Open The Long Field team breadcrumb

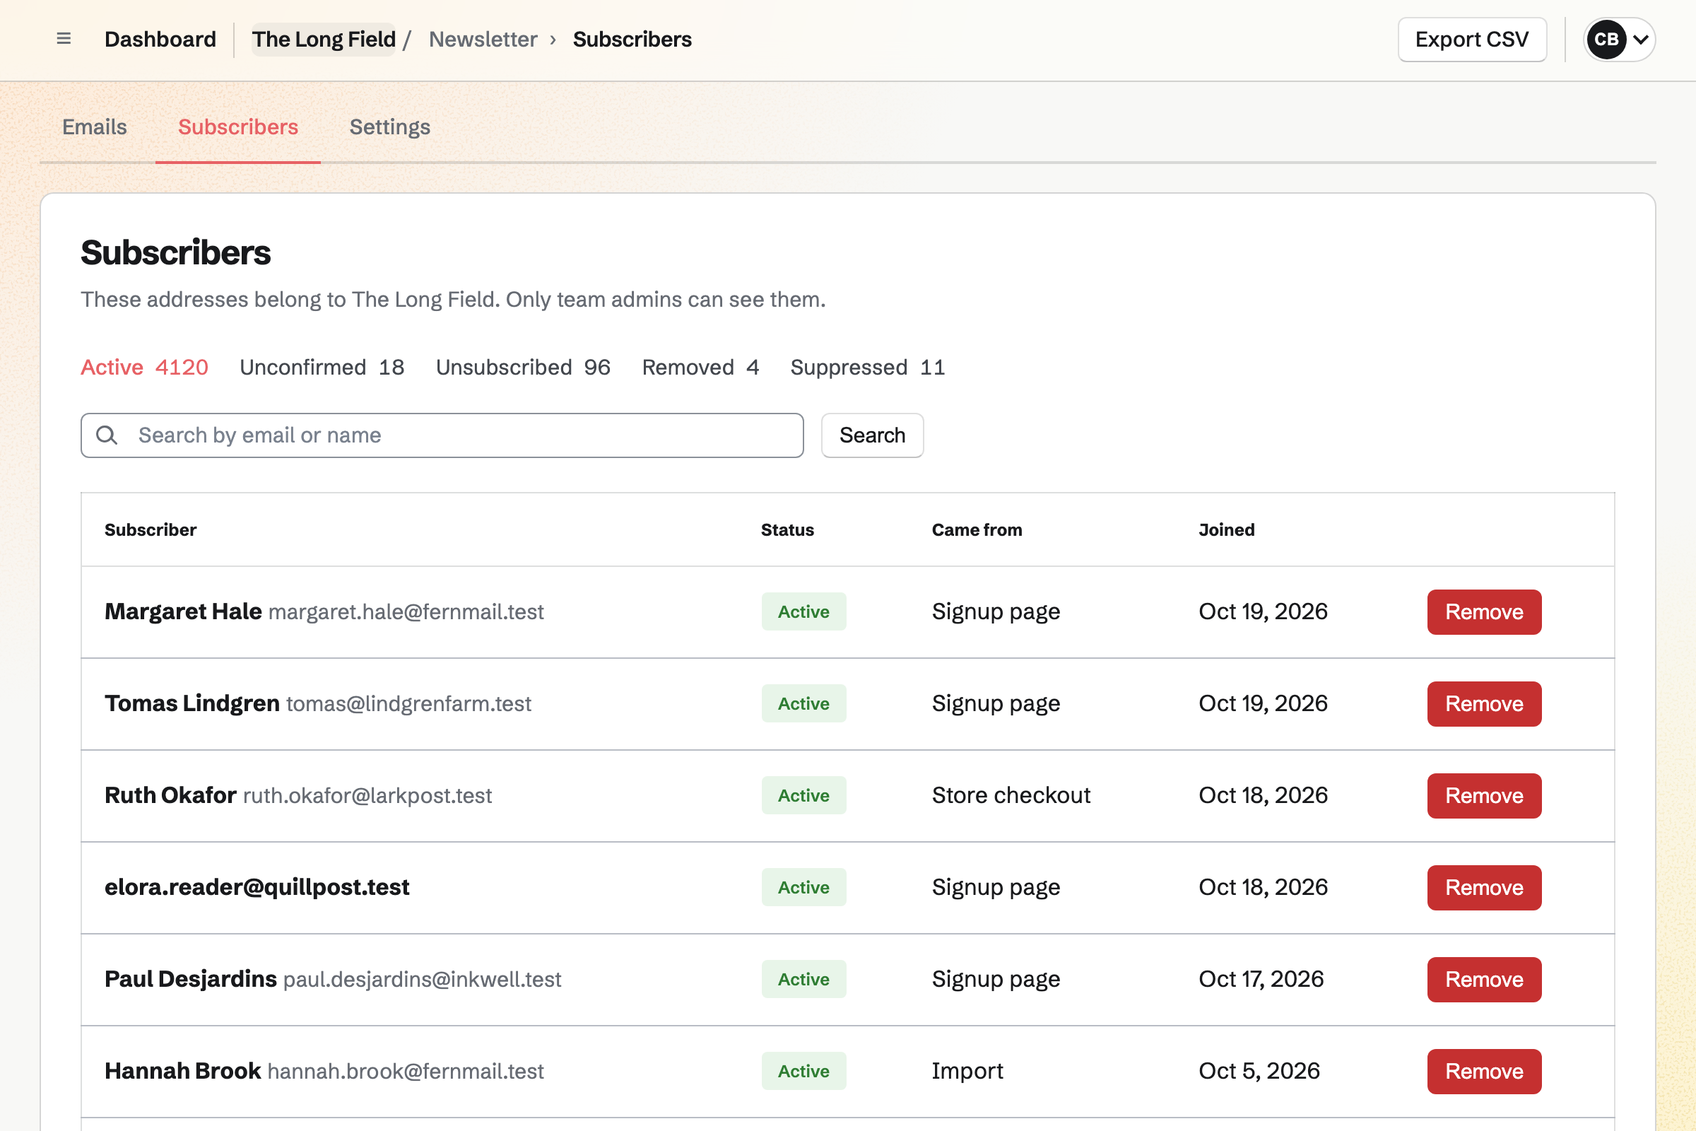pos(324,39)
